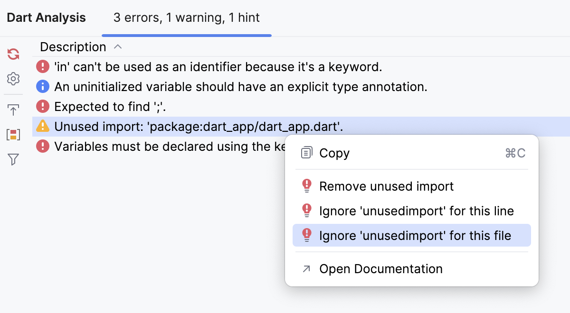The height and width of the screenshot is (313, 570).
Task: Click the info icon on the uninitialized variable hint
Action: tap(43, 86)
